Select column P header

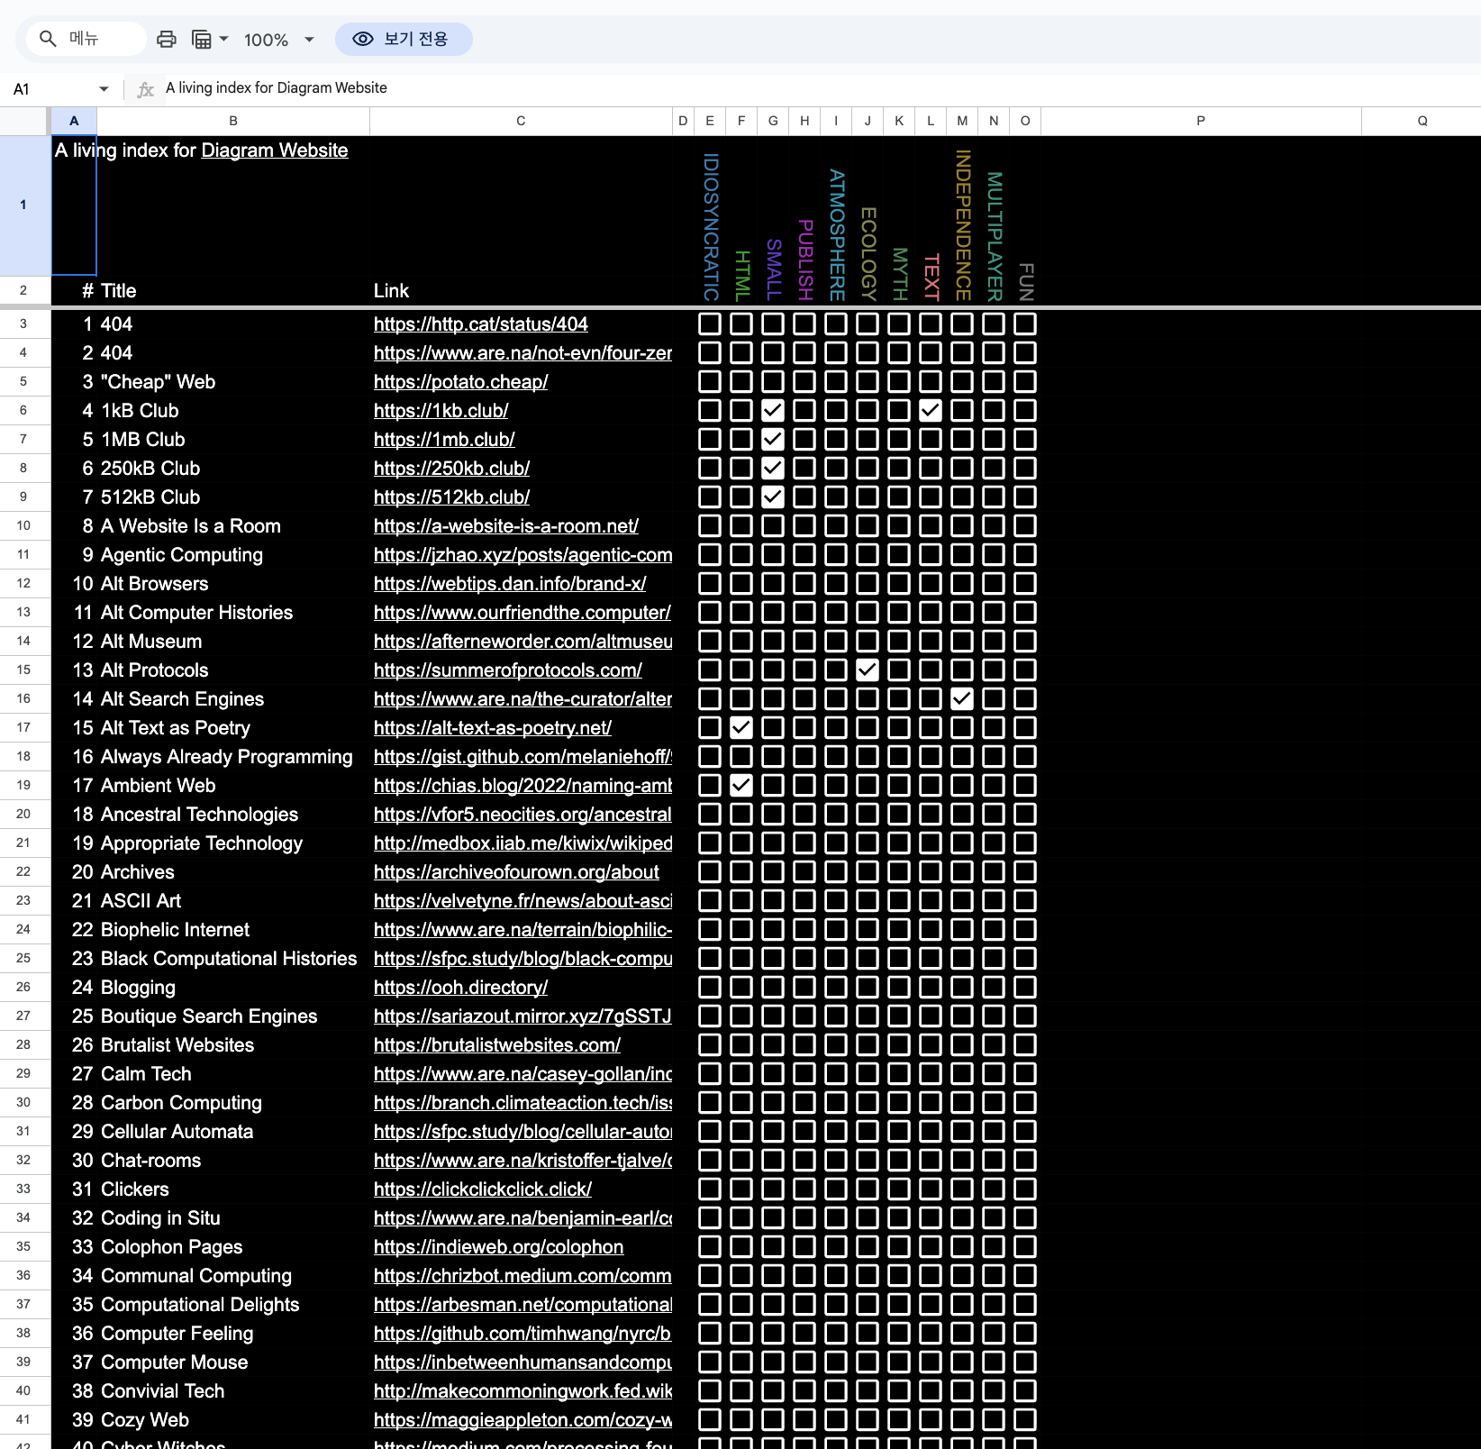(x=1200, y=121)
